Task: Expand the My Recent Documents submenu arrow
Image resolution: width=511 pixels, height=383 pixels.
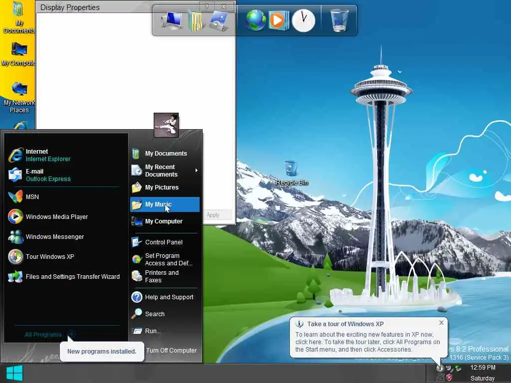Action: click(x=197, y=171)
